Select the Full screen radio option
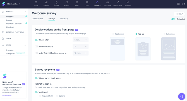This screenshot has height=101, width=187. pos(164,34)
